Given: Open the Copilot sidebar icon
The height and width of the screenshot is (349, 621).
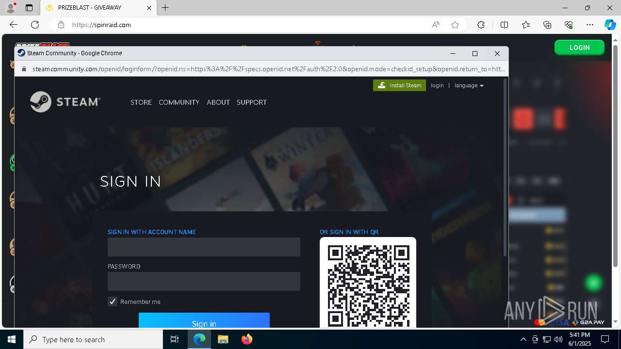Looking at the screenshot, I should (610, 25).
